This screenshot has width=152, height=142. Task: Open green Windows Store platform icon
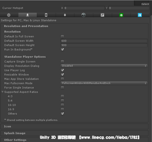tap(121, 15)
